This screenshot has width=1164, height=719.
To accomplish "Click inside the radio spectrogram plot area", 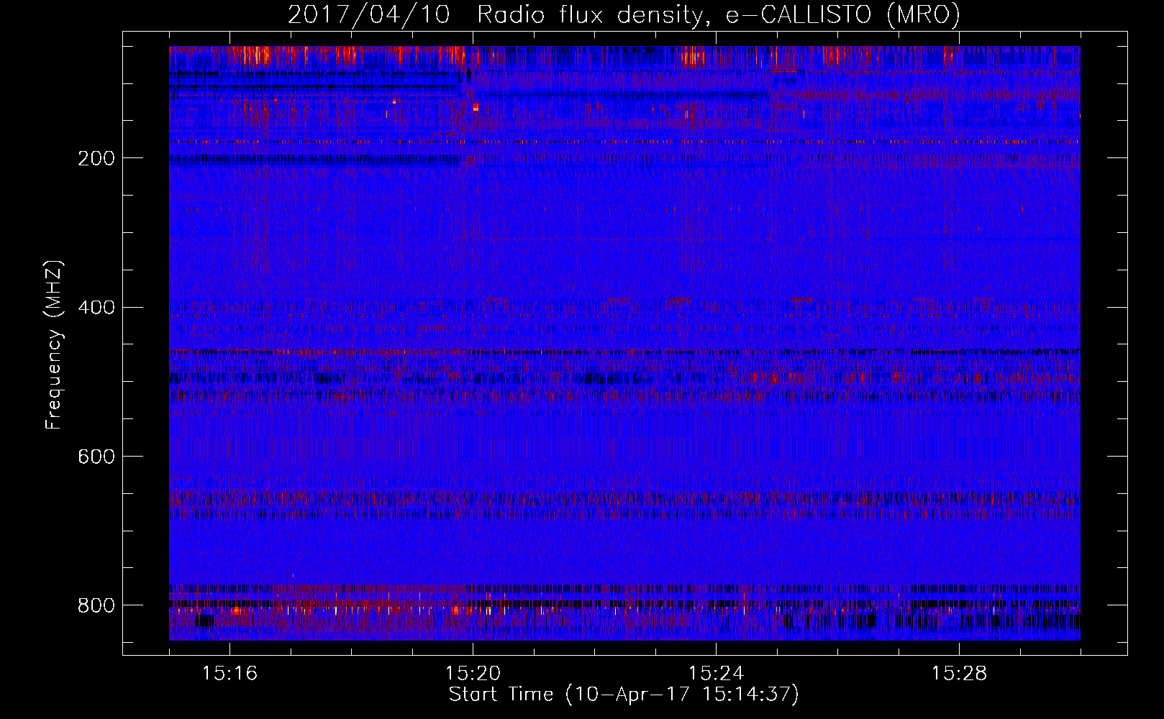I will [x=624, y=344].
